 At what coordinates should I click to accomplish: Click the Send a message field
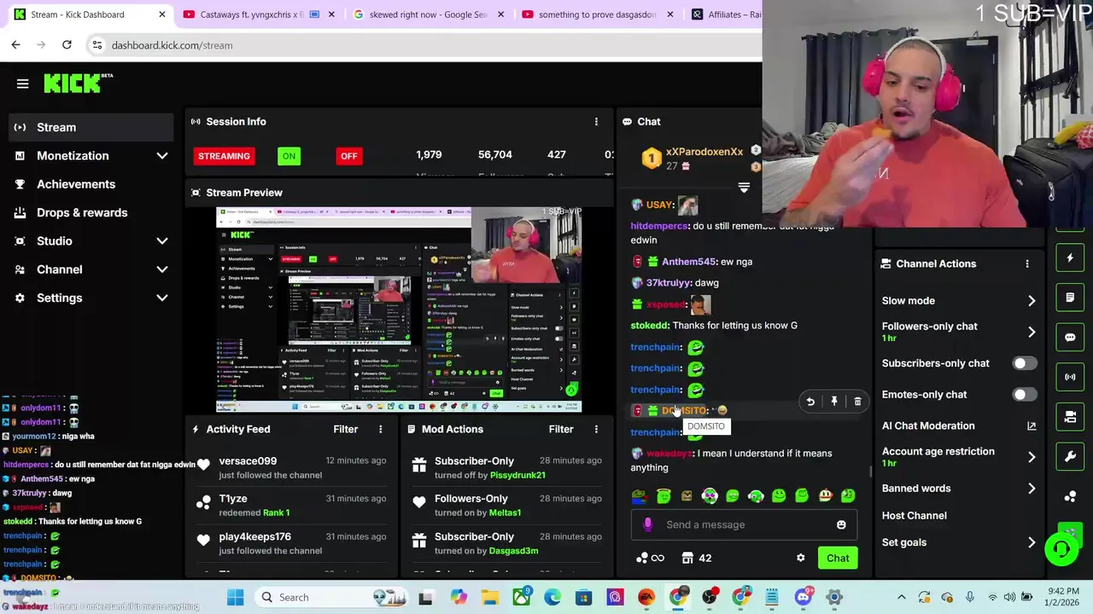743,524
